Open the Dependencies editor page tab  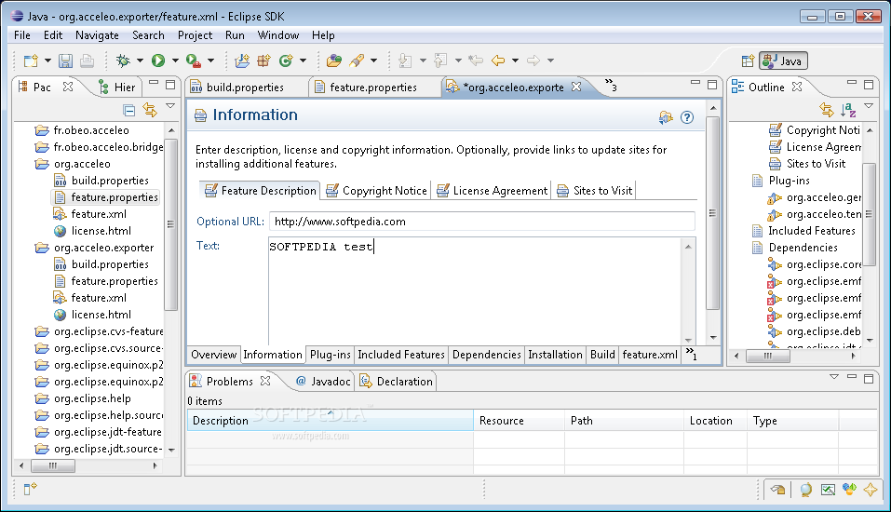(x=486, y=355)
